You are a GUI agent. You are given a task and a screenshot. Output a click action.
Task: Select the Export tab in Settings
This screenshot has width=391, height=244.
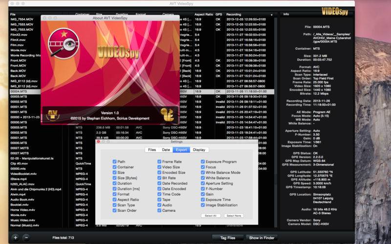[181, 150]
